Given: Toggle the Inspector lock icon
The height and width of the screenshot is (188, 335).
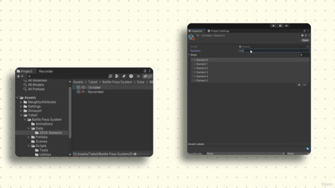Looking at the screenshot, I should [305, 31].
